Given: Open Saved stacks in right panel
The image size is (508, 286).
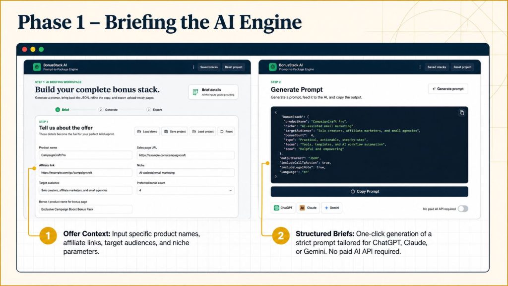Looking at the screenshot, I should (x=437, y=67).
